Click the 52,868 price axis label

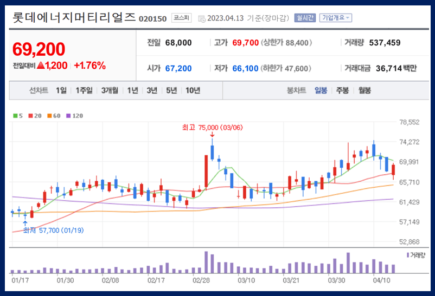pyautogui.click(x=409, y=242)
